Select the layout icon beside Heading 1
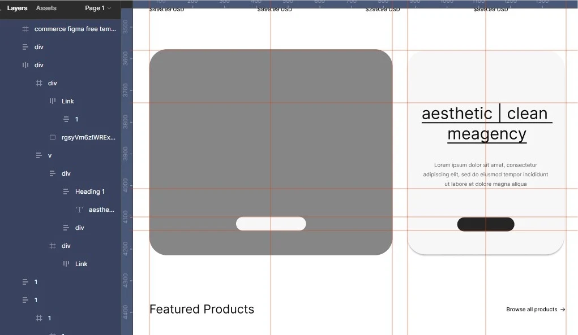The width and height of the screenshot is (578, 335). click(65, 192)
